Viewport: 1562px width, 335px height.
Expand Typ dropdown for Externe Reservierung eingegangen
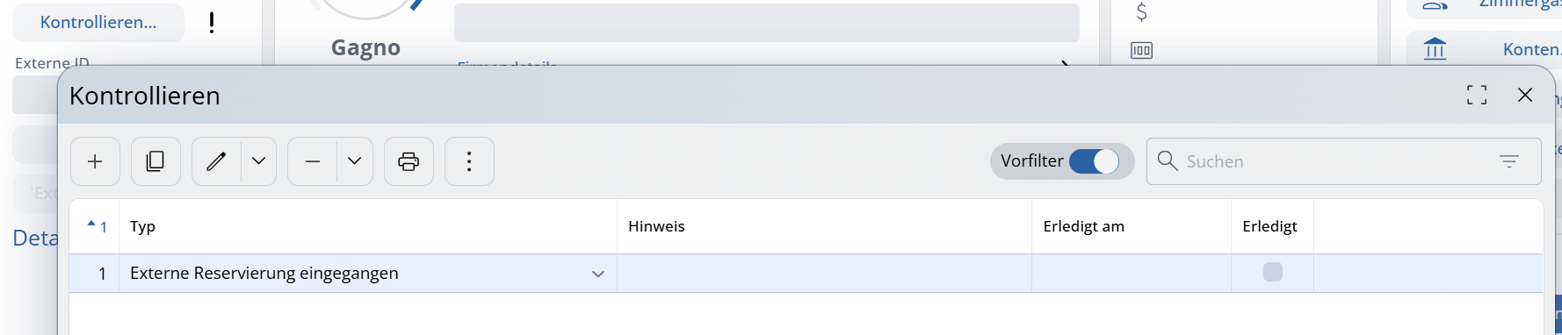coord(598,274)
